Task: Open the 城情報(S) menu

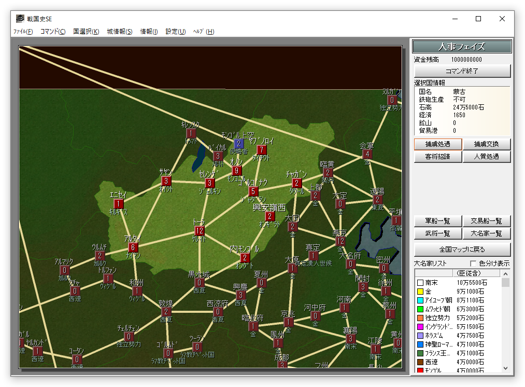Action: 120,32
